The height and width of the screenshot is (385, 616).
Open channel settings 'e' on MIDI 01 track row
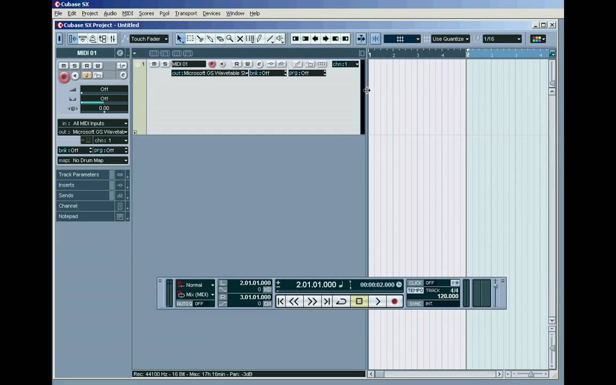point(259,64)
